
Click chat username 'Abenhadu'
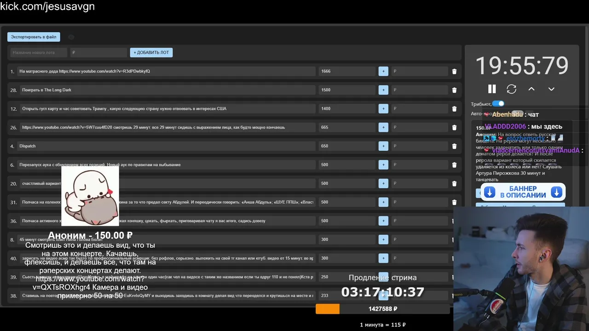[508, 114]
